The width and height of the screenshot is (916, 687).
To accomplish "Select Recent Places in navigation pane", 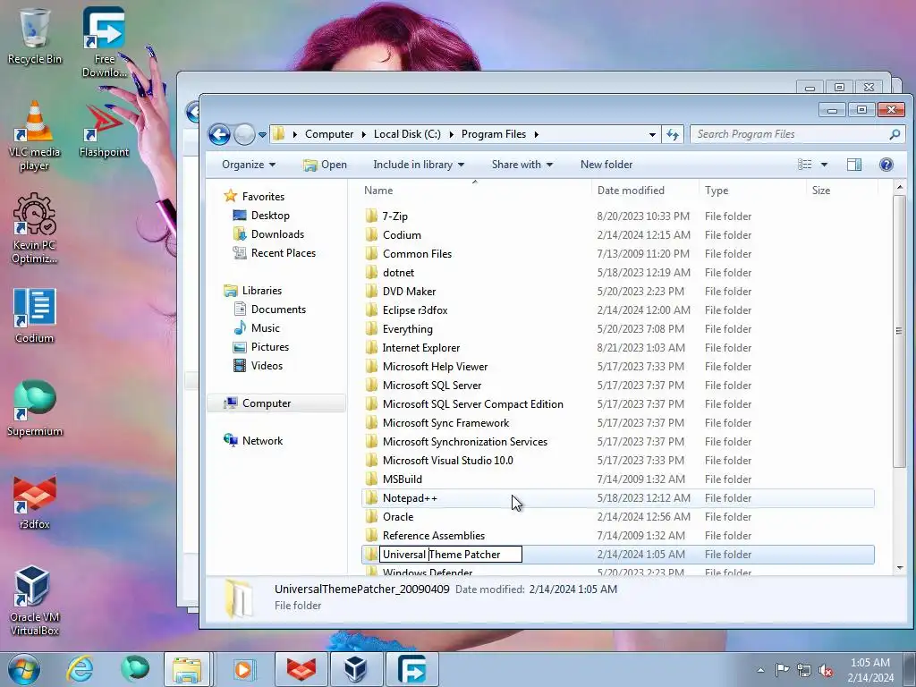I will point(274,253).
